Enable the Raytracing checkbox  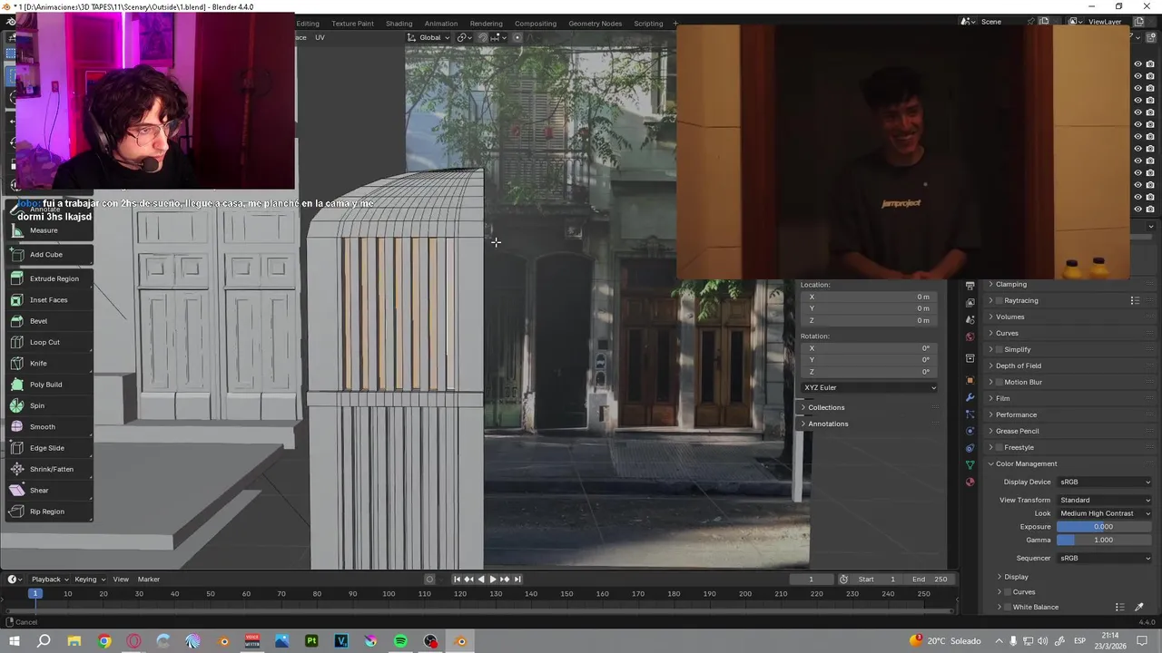[x=1000, y=300]
